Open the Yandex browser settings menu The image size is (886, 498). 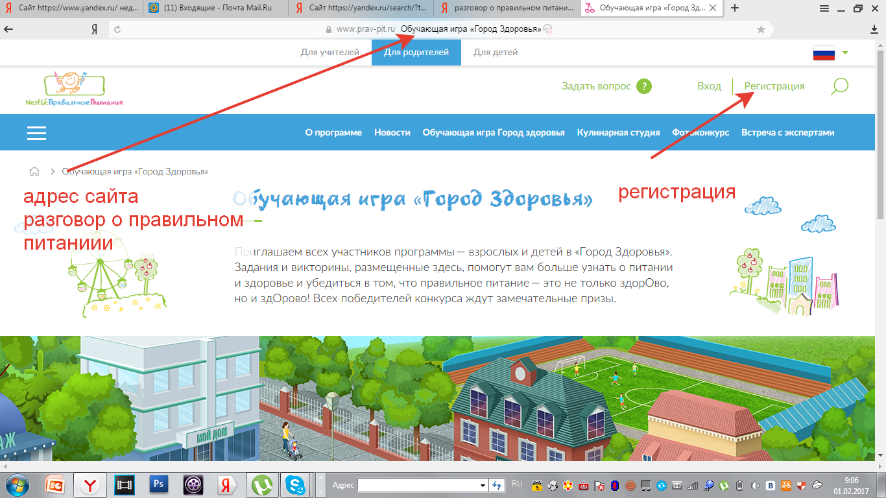coord(824,8)
